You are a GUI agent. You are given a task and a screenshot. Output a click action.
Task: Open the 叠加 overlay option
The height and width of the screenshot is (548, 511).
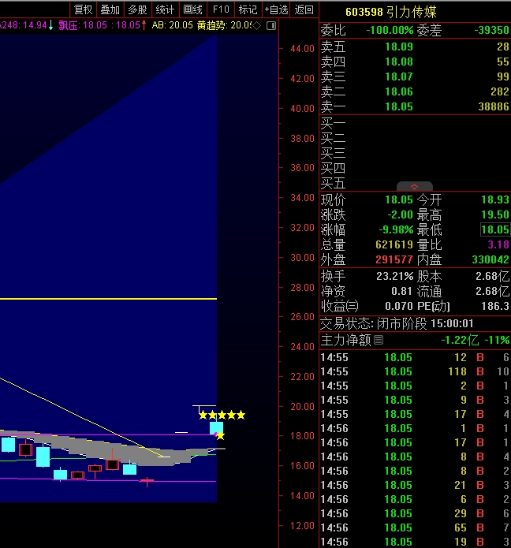coord(110,9)
